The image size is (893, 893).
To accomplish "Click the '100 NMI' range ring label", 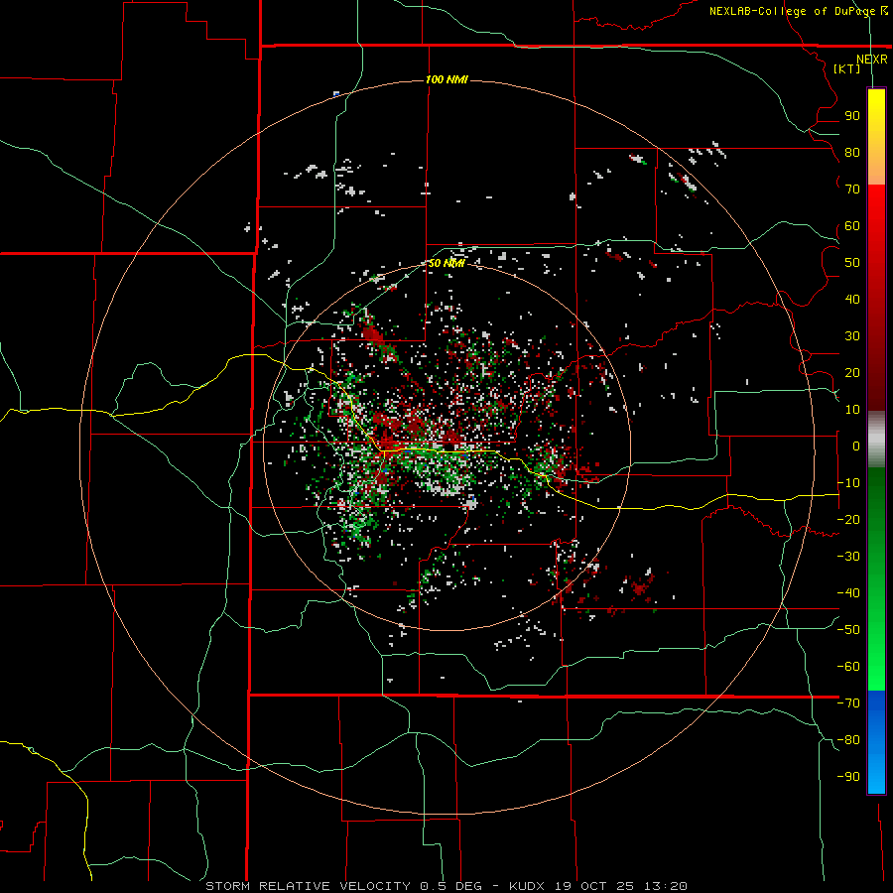I will 446,79.
